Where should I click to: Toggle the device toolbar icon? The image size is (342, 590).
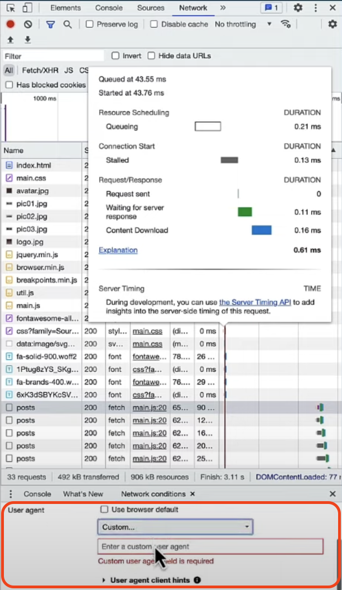click(27, 7)
